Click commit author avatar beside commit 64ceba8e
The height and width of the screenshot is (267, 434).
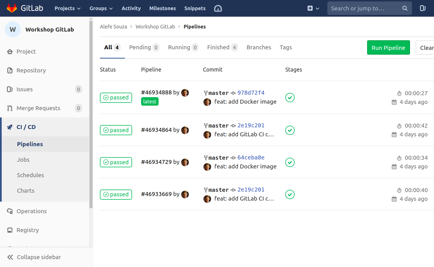click(x=207, y=167)
